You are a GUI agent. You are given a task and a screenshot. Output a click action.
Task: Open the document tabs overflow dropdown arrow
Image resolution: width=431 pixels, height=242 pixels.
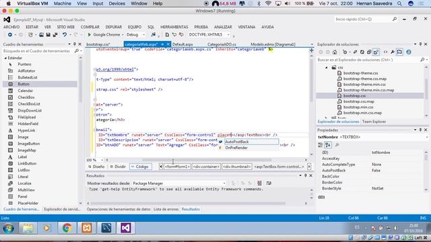[312, 44]
